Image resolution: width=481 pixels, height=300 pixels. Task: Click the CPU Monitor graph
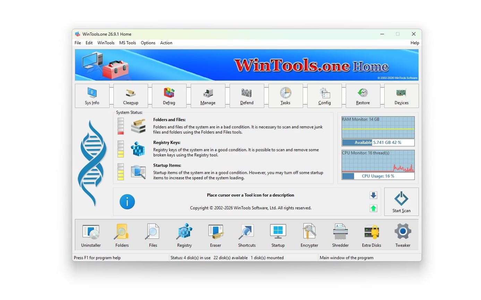click(378, 161)
